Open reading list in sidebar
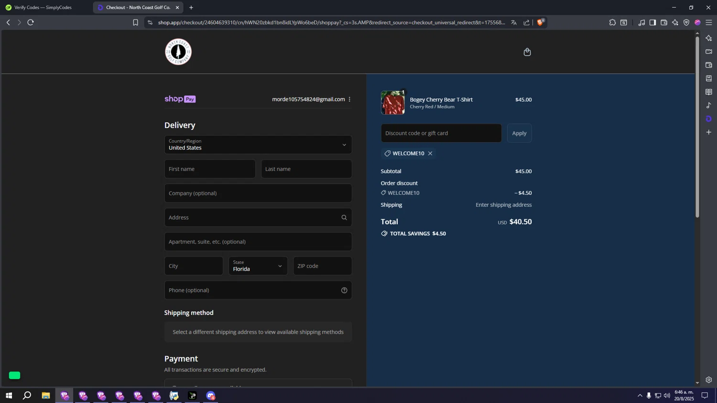 pos(709,92)
